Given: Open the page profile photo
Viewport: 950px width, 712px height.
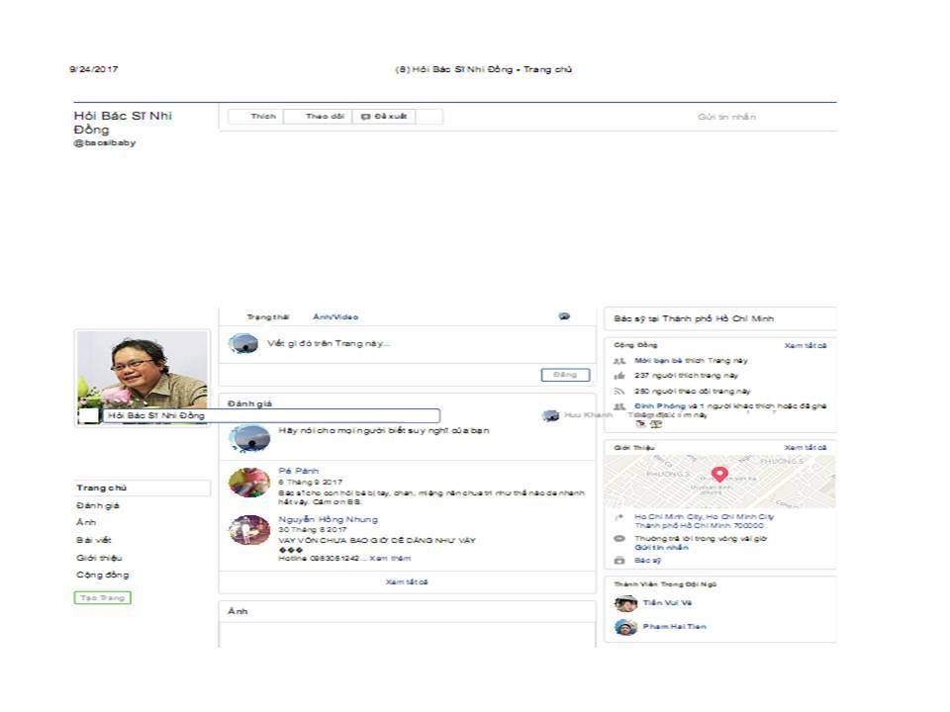Looking at the screenshot, I should 142,377.
